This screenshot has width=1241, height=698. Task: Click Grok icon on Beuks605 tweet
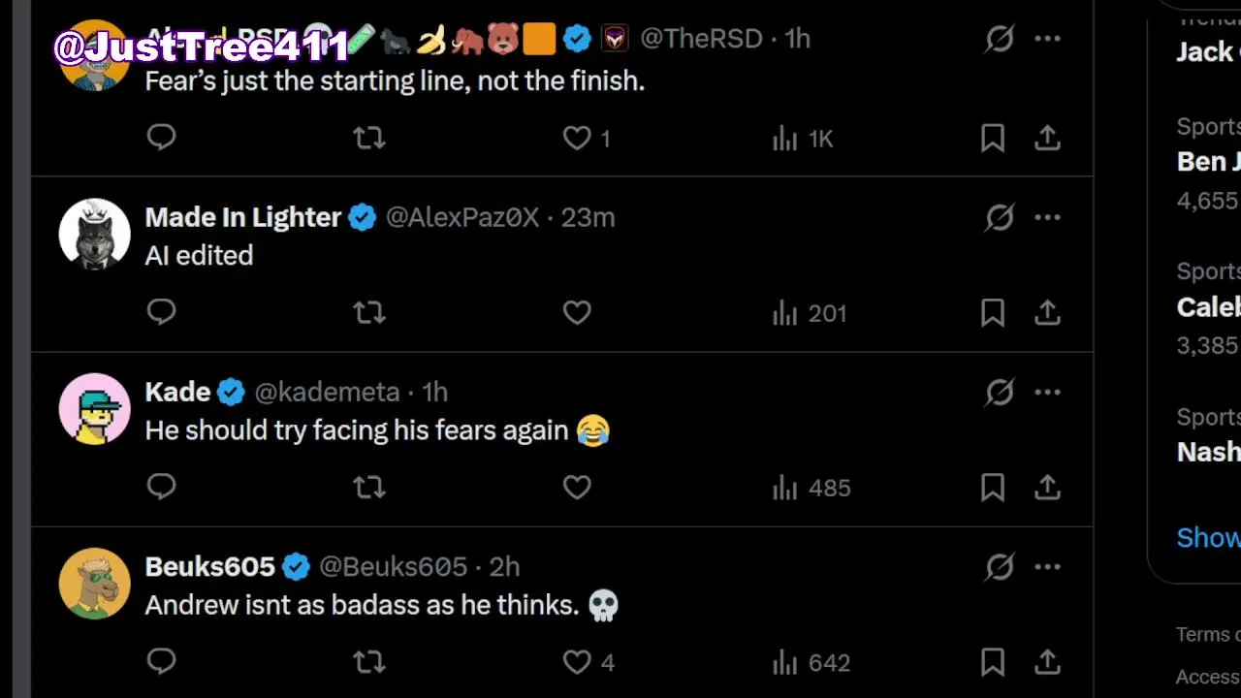pos(999,566)
